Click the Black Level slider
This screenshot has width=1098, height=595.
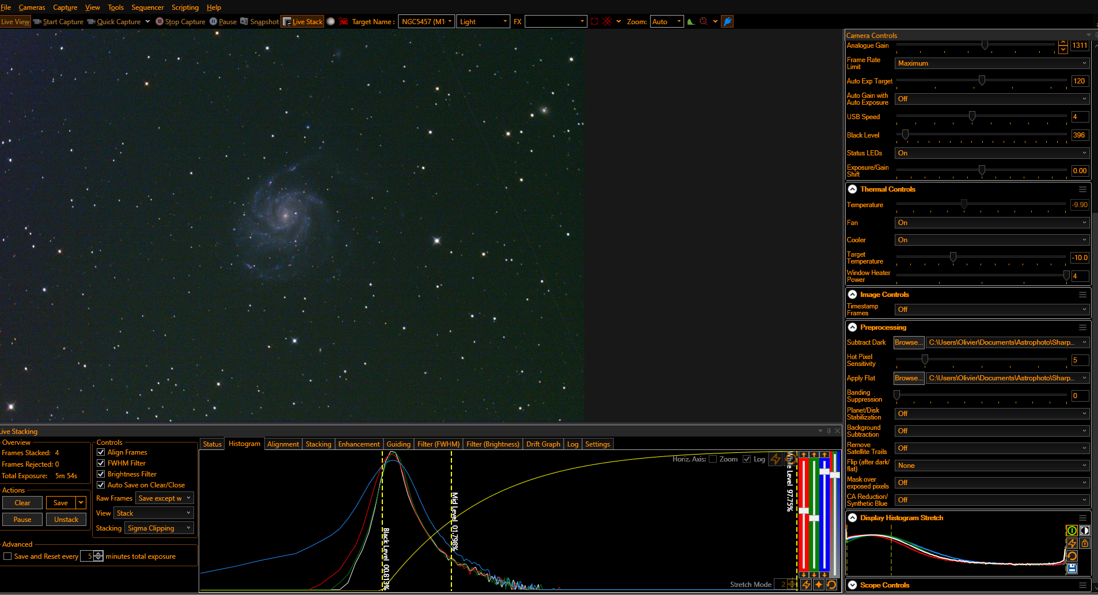point(981,135)
